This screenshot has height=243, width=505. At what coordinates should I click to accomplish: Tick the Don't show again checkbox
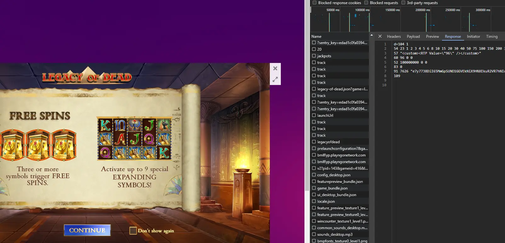133,231
